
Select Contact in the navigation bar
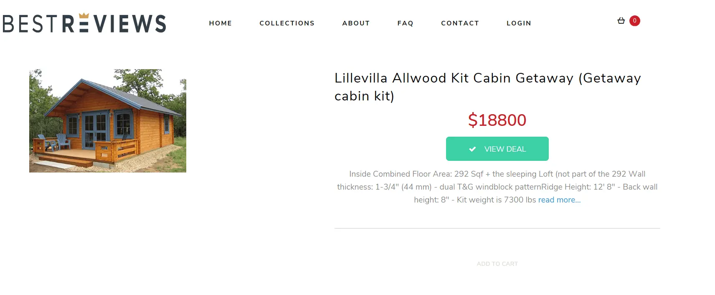tap(460, 23)
